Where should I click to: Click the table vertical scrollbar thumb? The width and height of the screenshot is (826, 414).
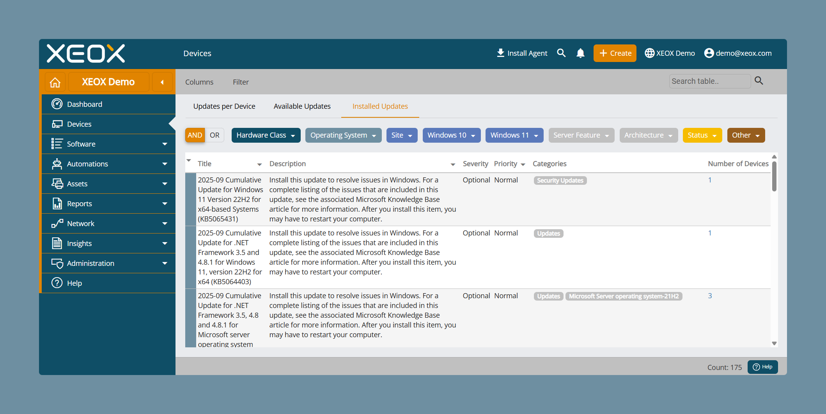point(774,176)
